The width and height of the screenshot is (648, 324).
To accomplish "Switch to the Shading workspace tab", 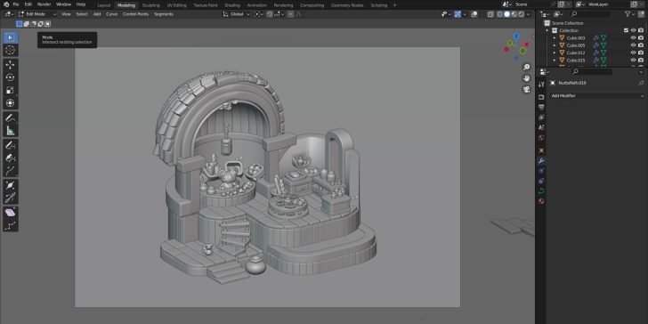I will click(232, 5).
